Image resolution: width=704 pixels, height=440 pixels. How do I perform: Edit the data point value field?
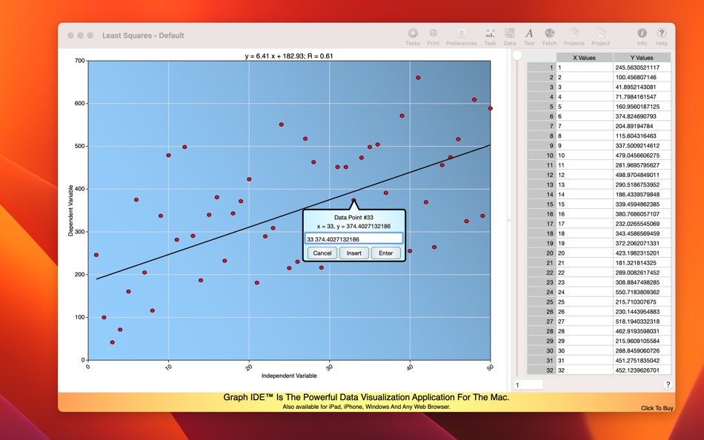coord(353,239)
